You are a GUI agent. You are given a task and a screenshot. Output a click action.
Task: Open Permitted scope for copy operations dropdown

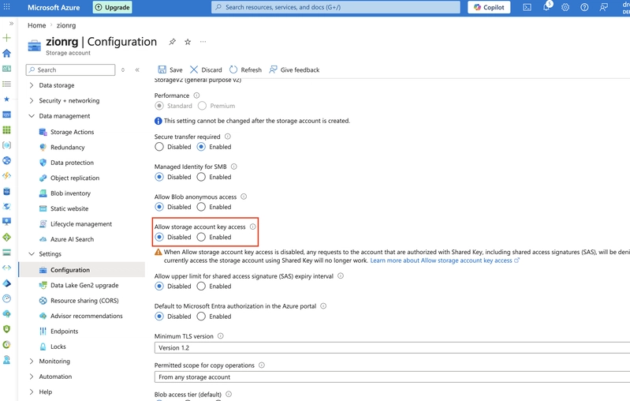(392, 377)
